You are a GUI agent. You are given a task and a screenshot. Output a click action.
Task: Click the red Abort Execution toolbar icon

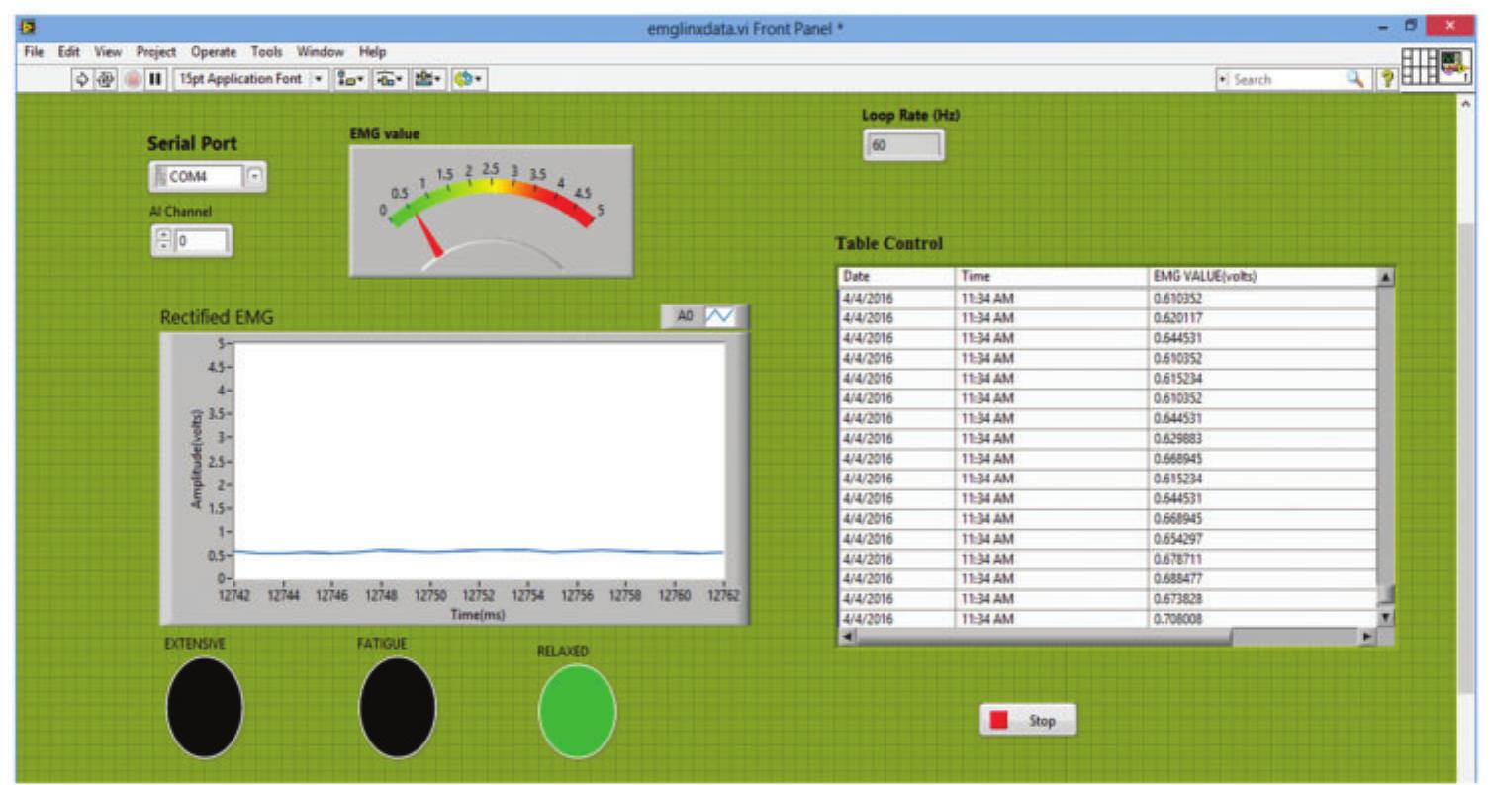[x=133, y=79]
